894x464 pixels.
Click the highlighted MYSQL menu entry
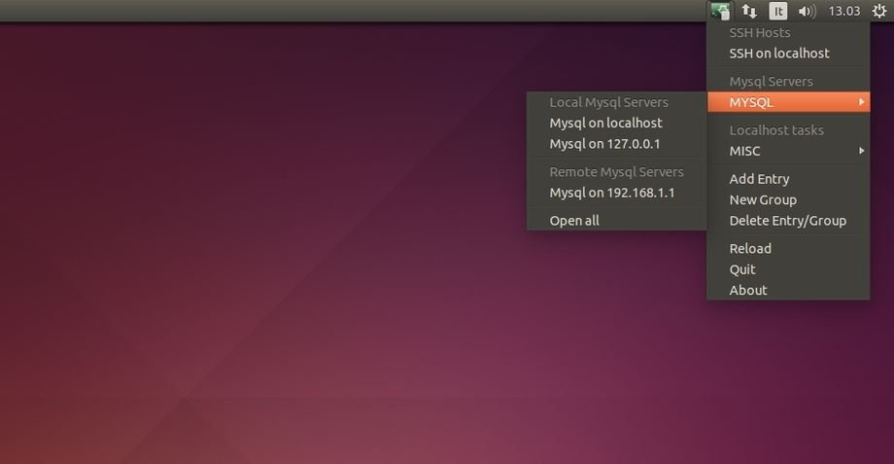752,102
